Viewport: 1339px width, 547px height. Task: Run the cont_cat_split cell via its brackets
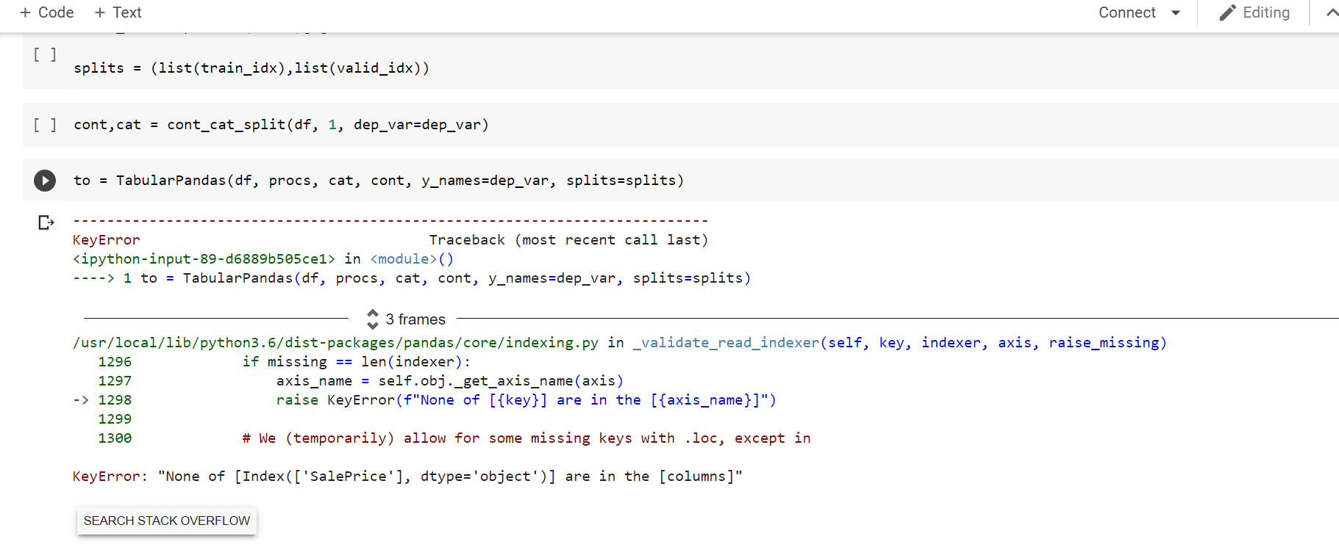(x=45, y=125)
